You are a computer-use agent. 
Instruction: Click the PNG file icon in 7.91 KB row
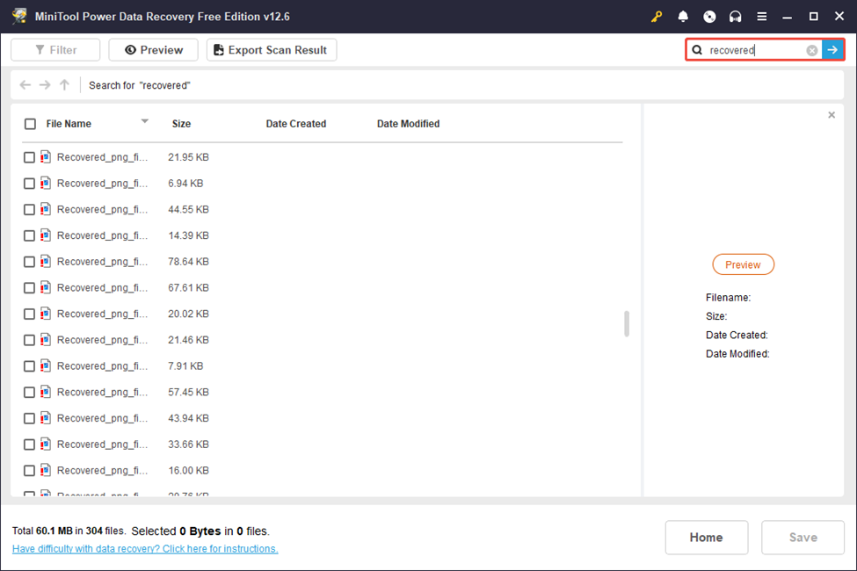point(46,365)
